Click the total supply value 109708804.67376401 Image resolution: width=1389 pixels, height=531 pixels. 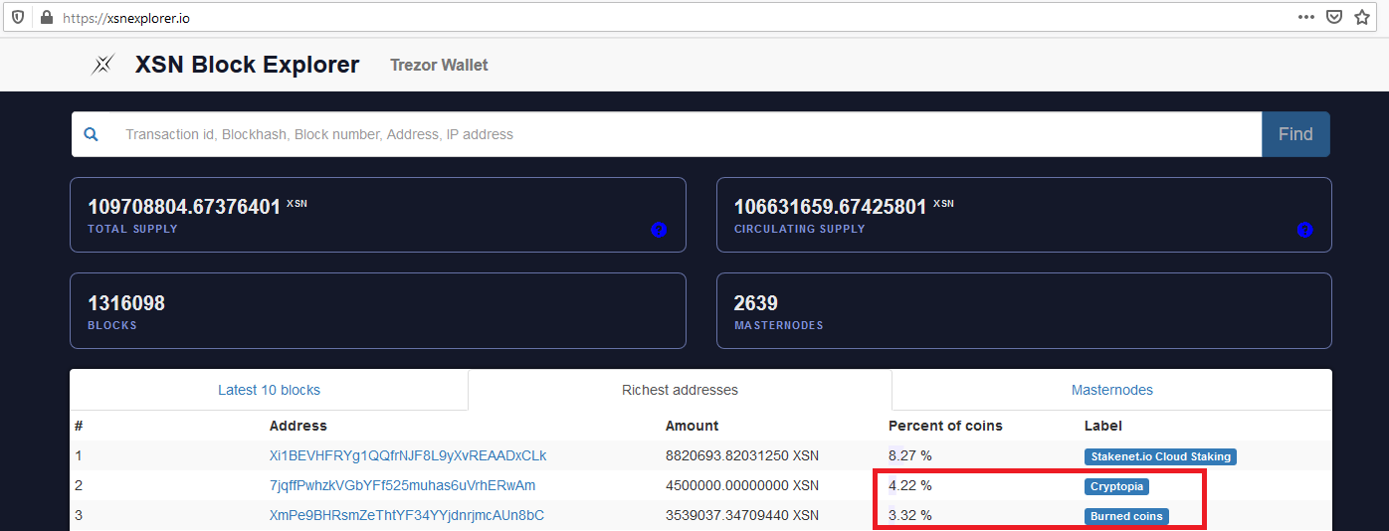[x=184, y=207]
